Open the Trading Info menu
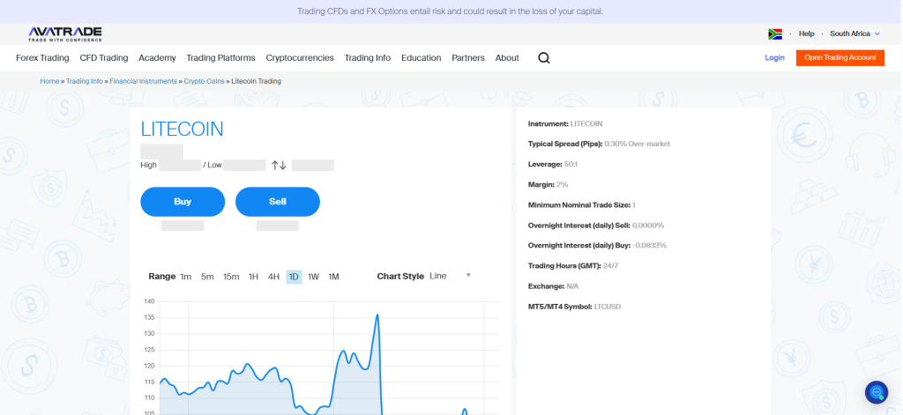This screenshot has height=415, width=903. click(x=368, y=57)
